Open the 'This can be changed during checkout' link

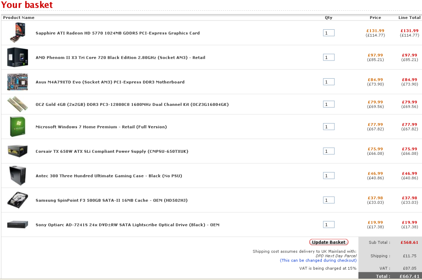(x=318, y=260)
